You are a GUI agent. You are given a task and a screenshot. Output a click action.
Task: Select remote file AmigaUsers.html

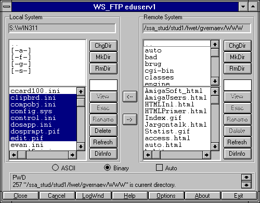point(177,98)
